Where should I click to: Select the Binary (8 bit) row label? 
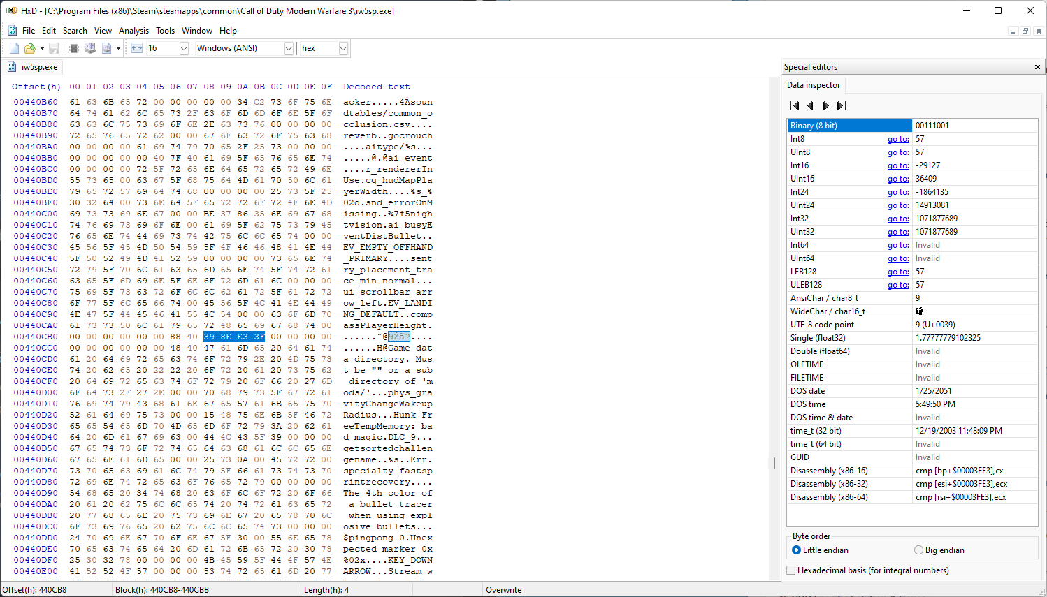pyautogui.click(x=850, y=126)
